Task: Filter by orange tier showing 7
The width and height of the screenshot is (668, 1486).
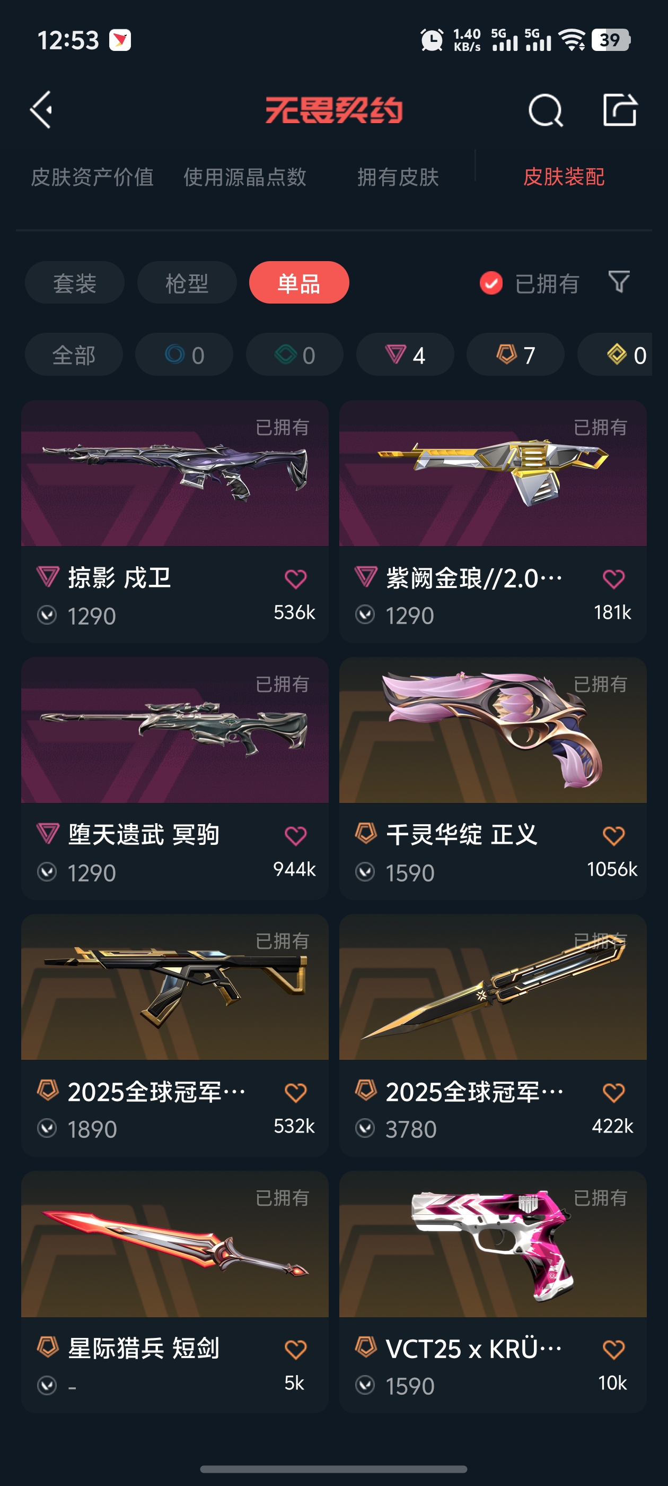Action: click(515, 354)
